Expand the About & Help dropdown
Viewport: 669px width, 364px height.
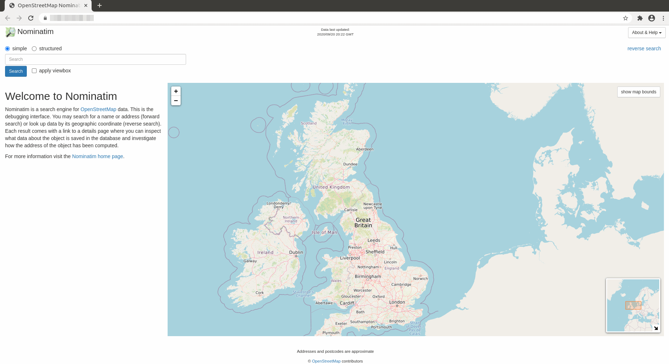click(647, 33)
